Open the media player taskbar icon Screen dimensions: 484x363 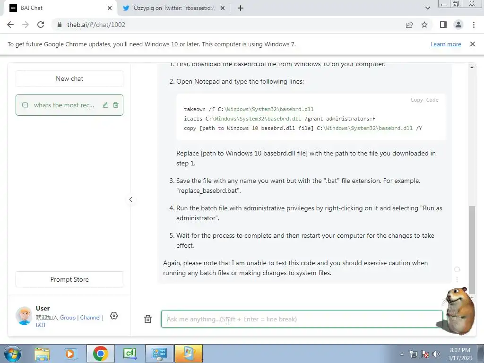70,354
